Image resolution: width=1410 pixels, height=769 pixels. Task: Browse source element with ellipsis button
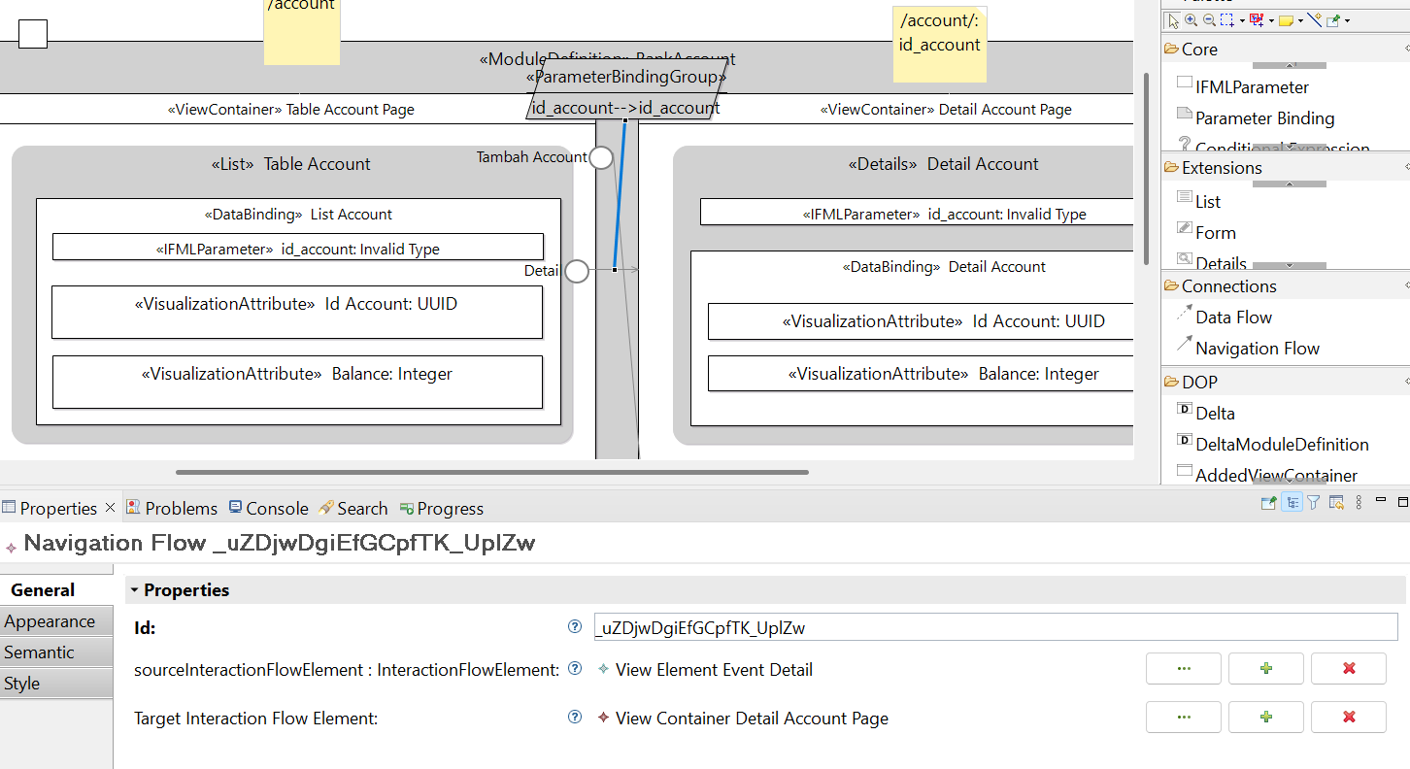click(x=1184, y=668)
